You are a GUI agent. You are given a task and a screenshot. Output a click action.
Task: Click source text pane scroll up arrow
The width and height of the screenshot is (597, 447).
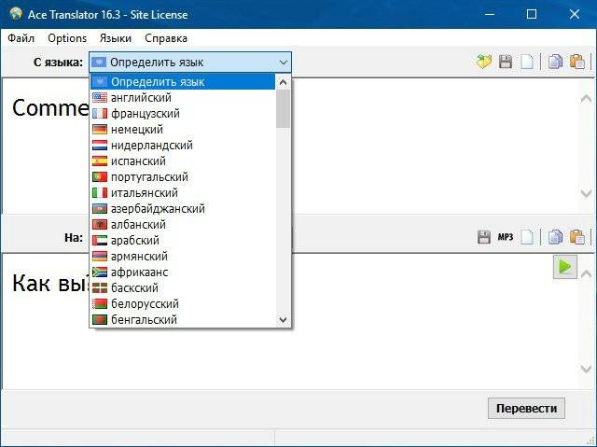[x=586, y=99]
